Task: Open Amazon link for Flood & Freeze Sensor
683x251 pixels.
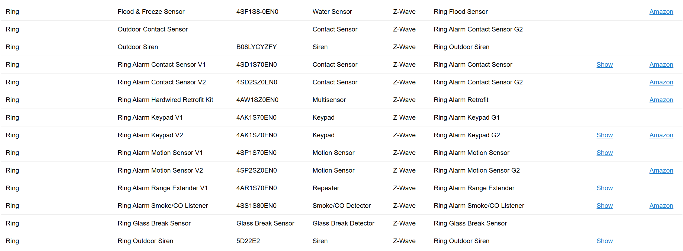Action: (x=661, y=12)
